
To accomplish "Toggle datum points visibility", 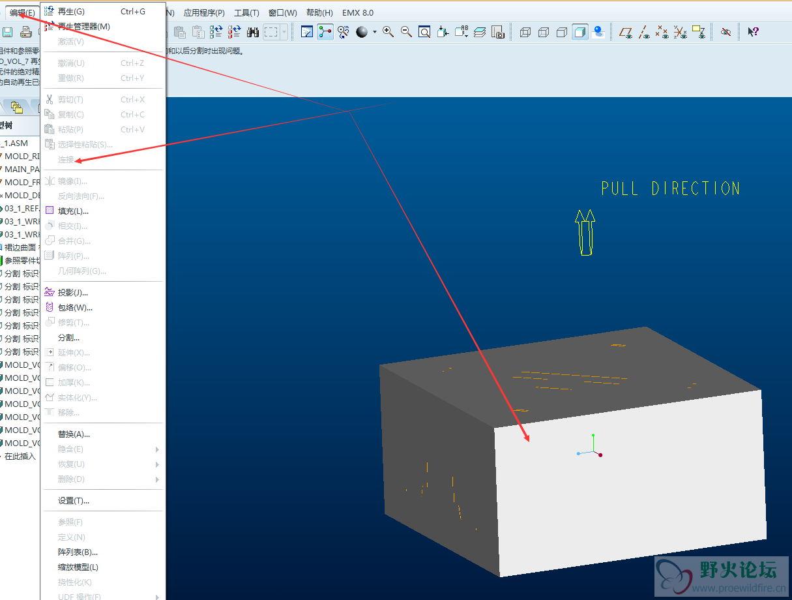I will pyautogui.click(x=662, y=32).
